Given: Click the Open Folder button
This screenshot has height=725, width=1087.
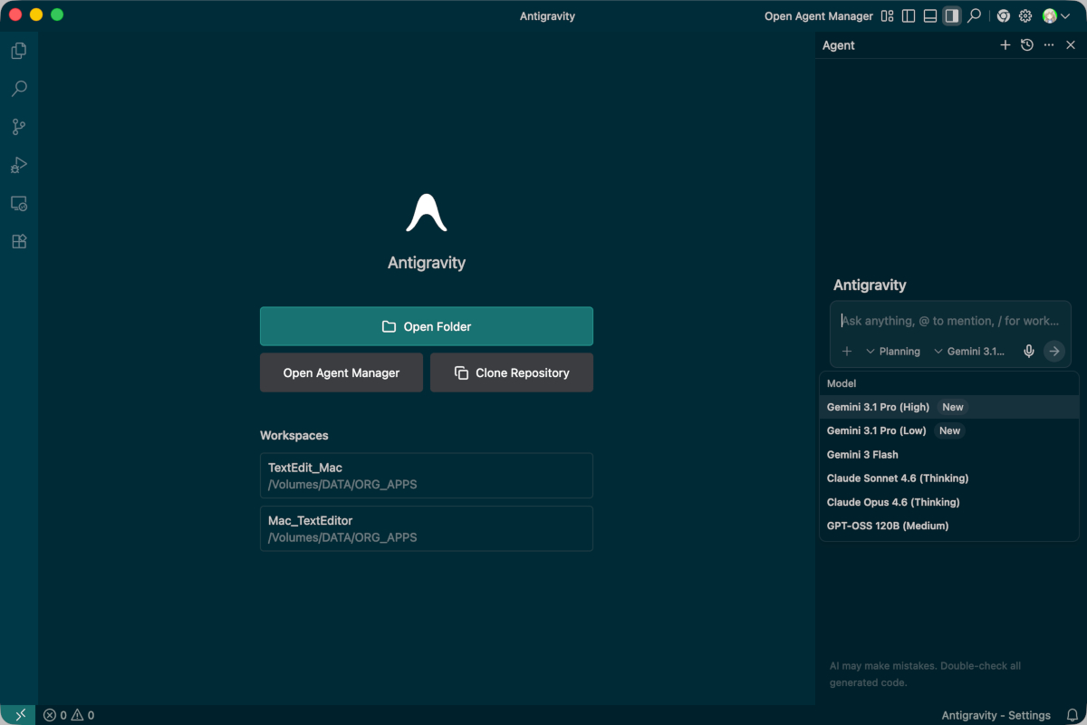Looking at the screenshot, I should 426,326.
